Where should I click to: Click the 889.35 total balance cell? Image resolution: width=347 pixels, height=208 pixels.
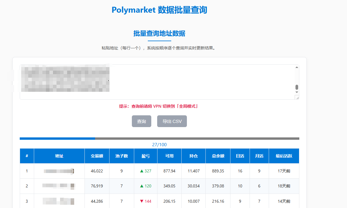point(218,171)
